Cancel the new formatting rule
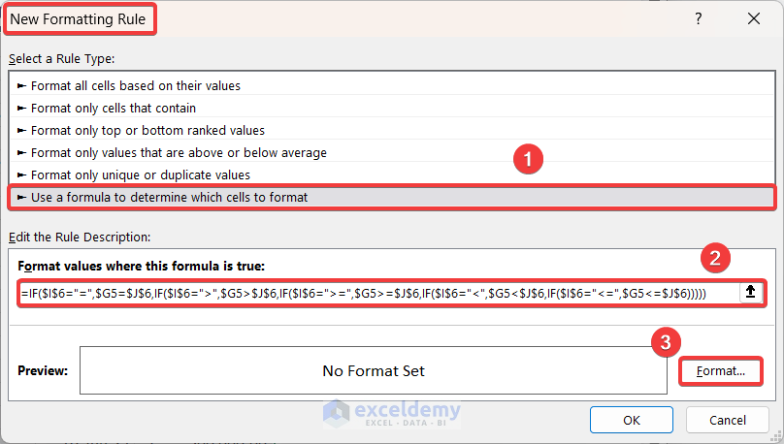The height and width of the screenshot is (444, 784). tap(728, 420)
